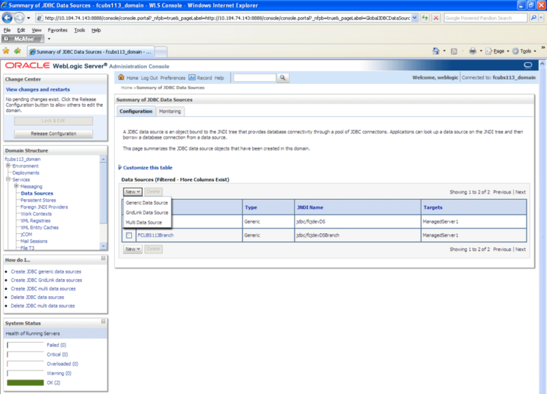This screenshot has width=547, height=394.
Task: Click the Log Out link
Action: [149, 78]
